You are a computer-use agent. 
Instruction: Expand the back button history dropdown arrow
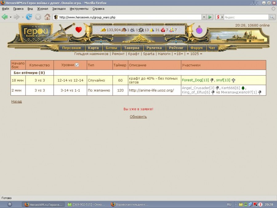[x=10, y=17]
